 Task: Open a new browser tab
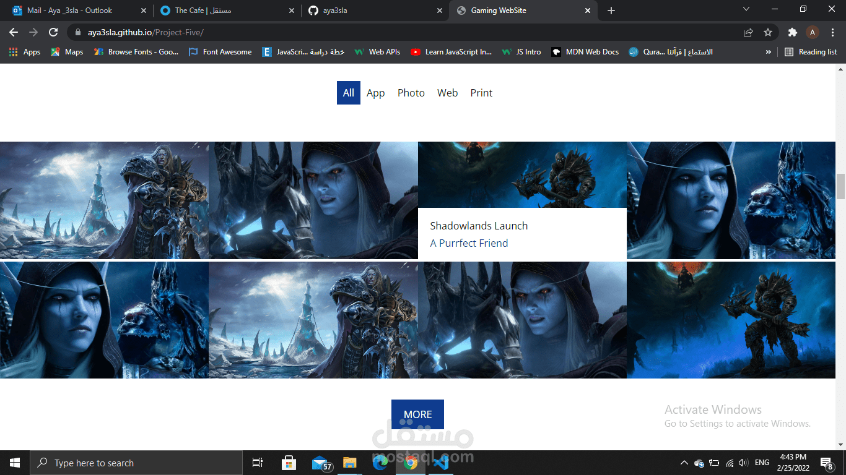611,11
